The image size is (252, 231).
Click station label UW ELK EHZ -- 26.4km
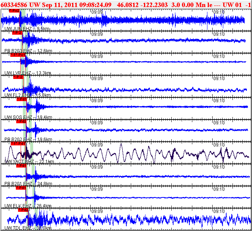(28, 206)
